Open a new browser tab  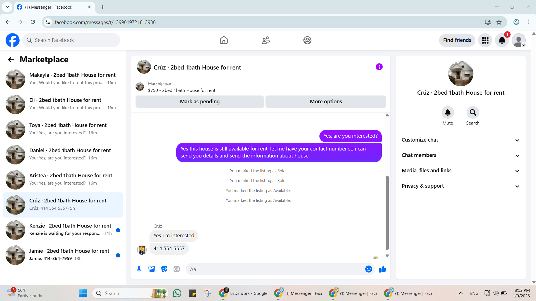(x=102, y=7)
